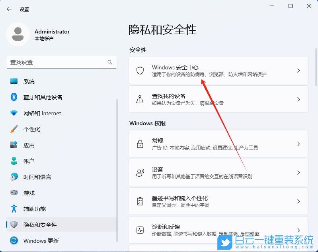The image size is (318, 252).
Task: Click the Wi-Fi icon for 网络和 Internet
Action: (14, 113)
